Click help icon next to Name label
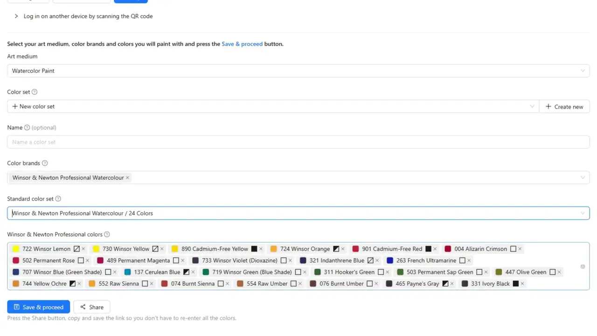Screen dimensions: 597x336 click(27, 128)
